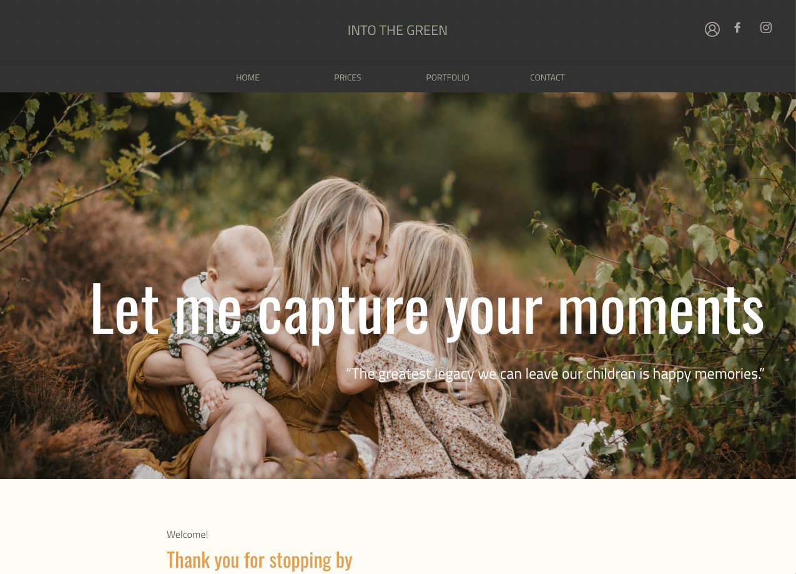The height and width of the screenshot is (574, 796).
Task: Go to the HOME menu item
Action: [x=248, y=77]
